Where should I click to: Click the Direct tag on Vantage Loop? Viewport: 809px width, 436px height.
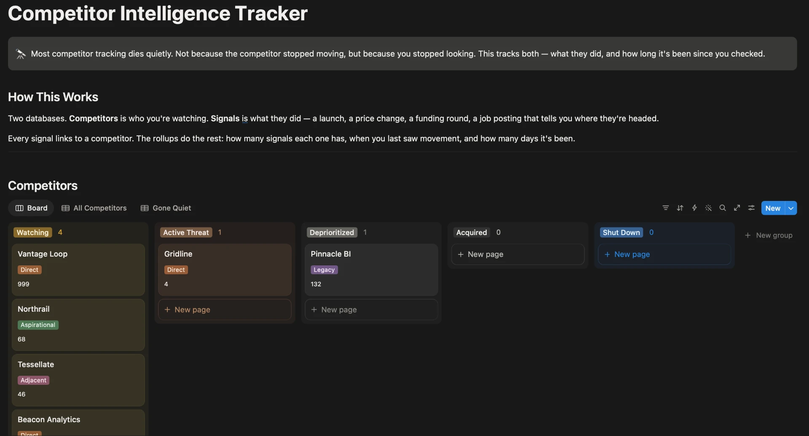click(29, 270)
